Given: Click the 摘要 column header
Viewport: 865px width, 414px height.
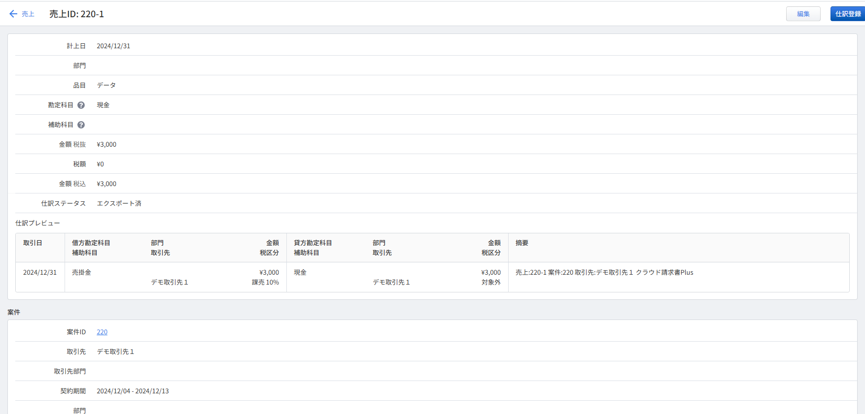Looking at the screenshot, I should [522, 243].
